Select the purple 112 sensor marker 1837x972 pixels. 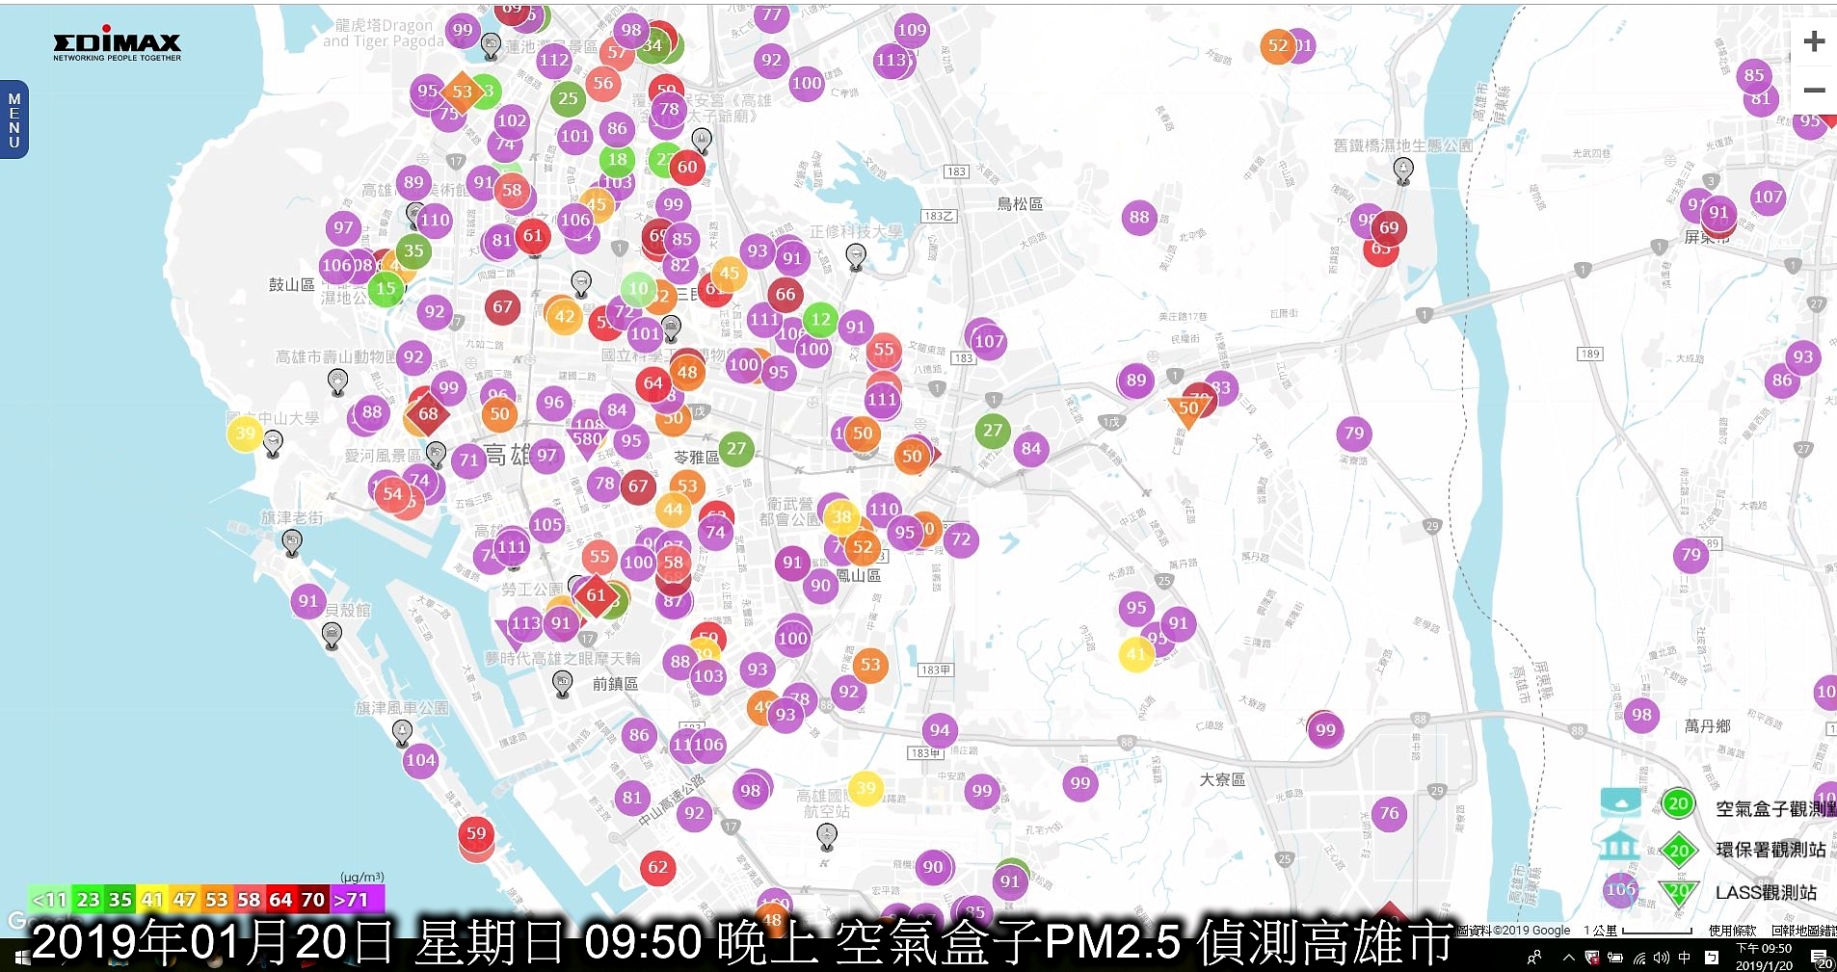pyautogui.click(x=554, y=60)
